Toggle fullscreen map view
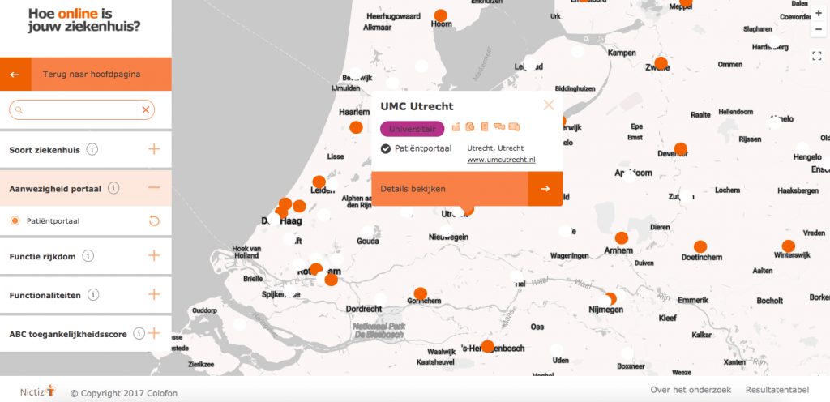This screenshot has height=402, width=830. point(817,56)
